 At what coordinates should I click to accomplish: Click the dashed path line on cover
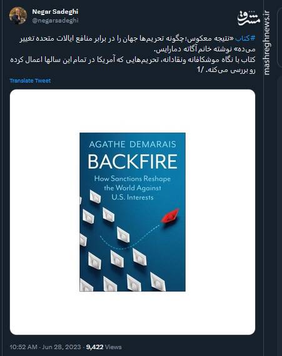pyautogui.click(x=130, y=237)
